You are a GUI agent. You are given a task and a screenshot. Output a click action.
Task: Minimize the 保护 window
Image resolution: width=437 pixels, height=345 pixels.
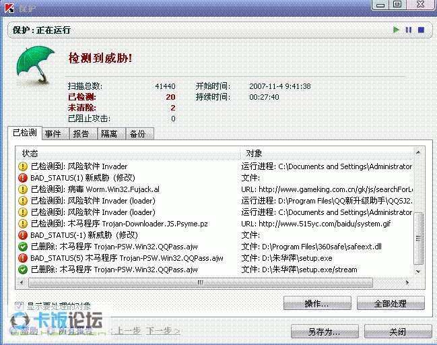[380, 5]
